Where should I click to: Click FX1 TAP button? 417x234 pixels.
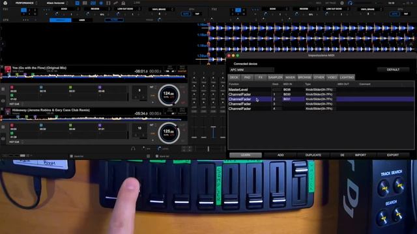[197, 14]
